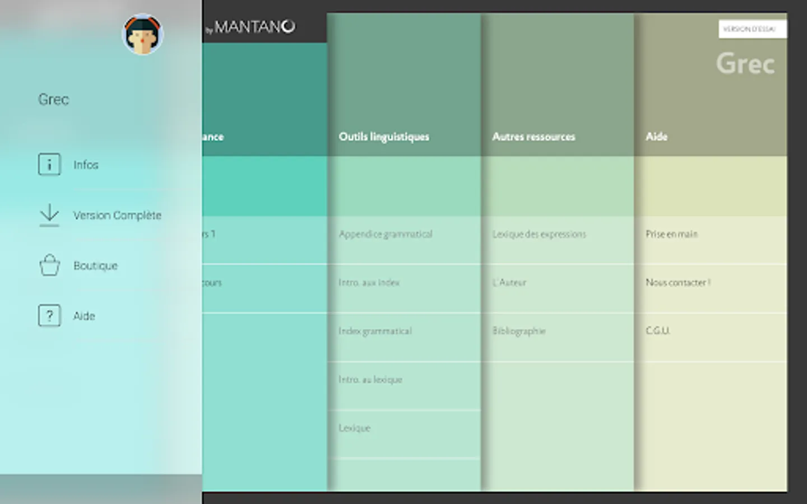Open Prise en main entry
Image resolution: width=807 pixels, height=504 pixels.
pos(671,234)
